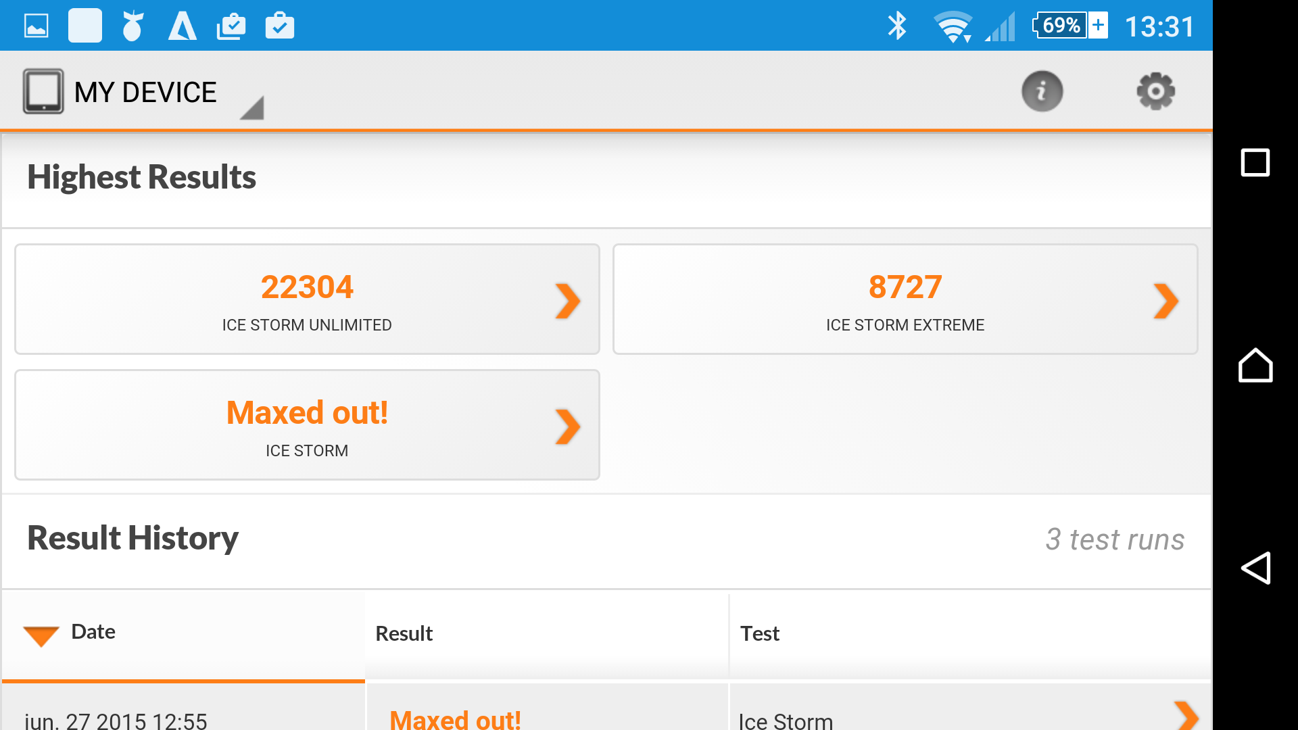Screen dimensions: 1298x730
Task: Tap the Highest Results heading
Action: tap(141, 177)
